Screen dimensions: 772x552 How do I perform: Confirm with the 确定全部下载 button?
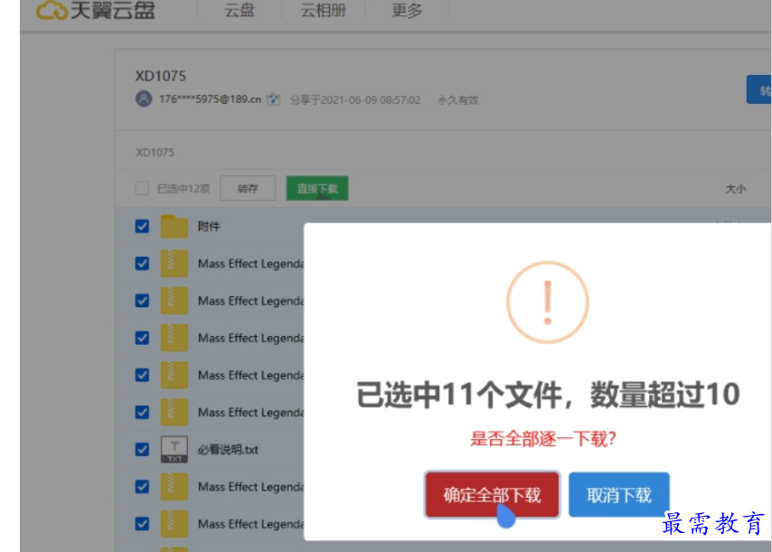click(492, 495)
